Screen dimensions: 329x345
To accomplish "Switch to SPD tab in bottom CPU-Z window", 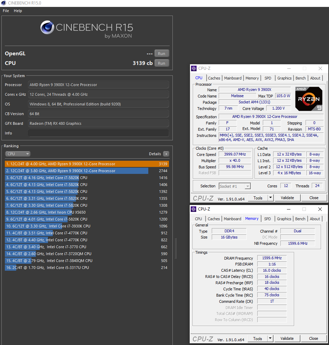I will [267, 219].
